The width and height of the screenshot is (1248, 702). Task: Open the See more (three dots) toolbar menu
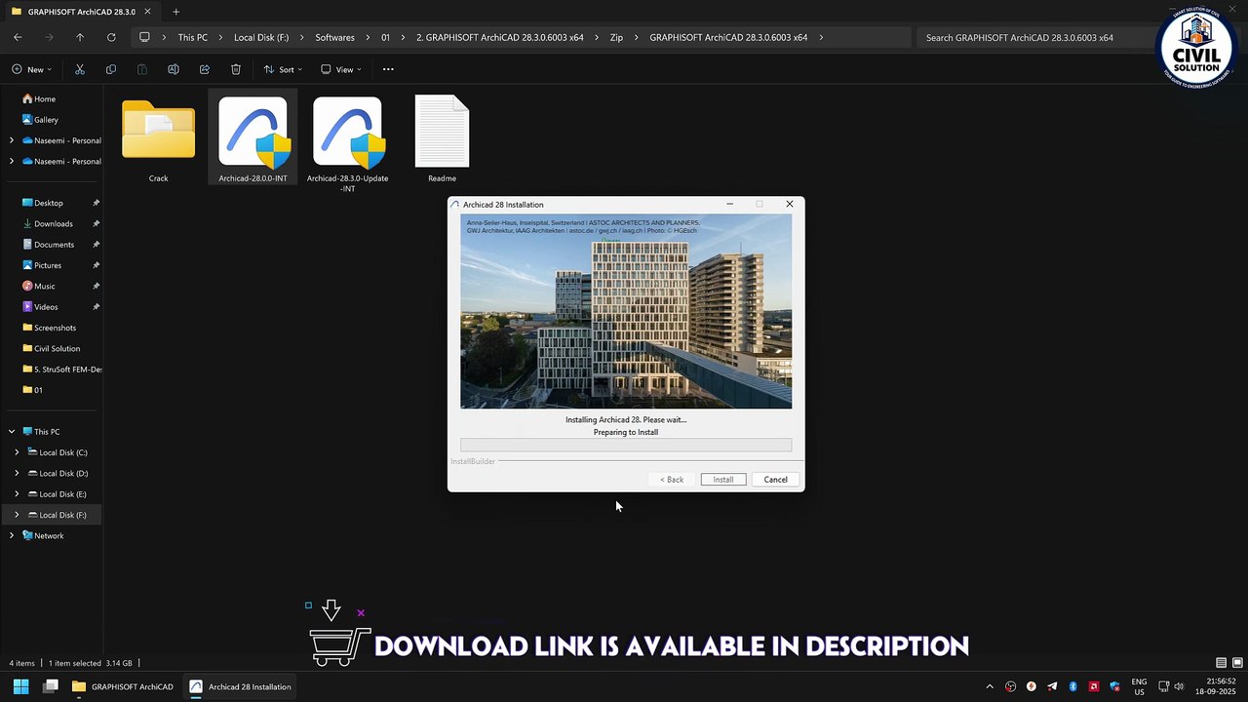pos(388,69)
